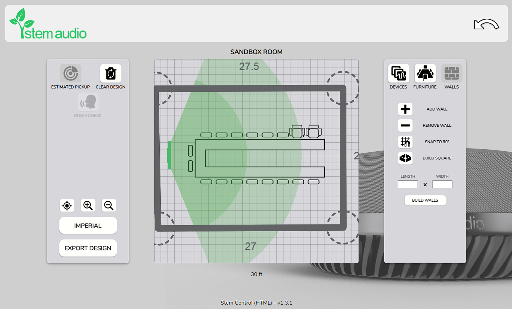
Task: Click the Add Wall plus icon
Action: click(x=405, y=109)
